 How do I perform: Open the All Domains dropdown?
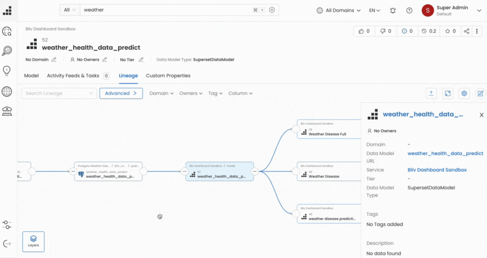tap(339, 10)
